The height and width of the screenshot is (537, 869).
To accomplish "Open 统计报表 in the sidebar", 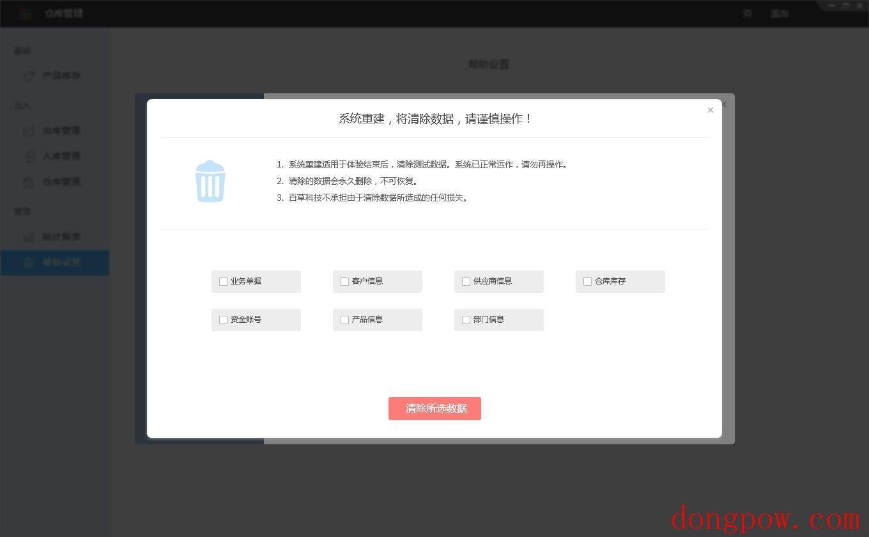I will (54, 237).
